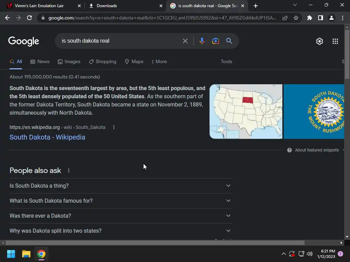The height and width of the screenshot is (262, 350).
Task: Open a new tab with the plus button
Action: click(256, 6)
